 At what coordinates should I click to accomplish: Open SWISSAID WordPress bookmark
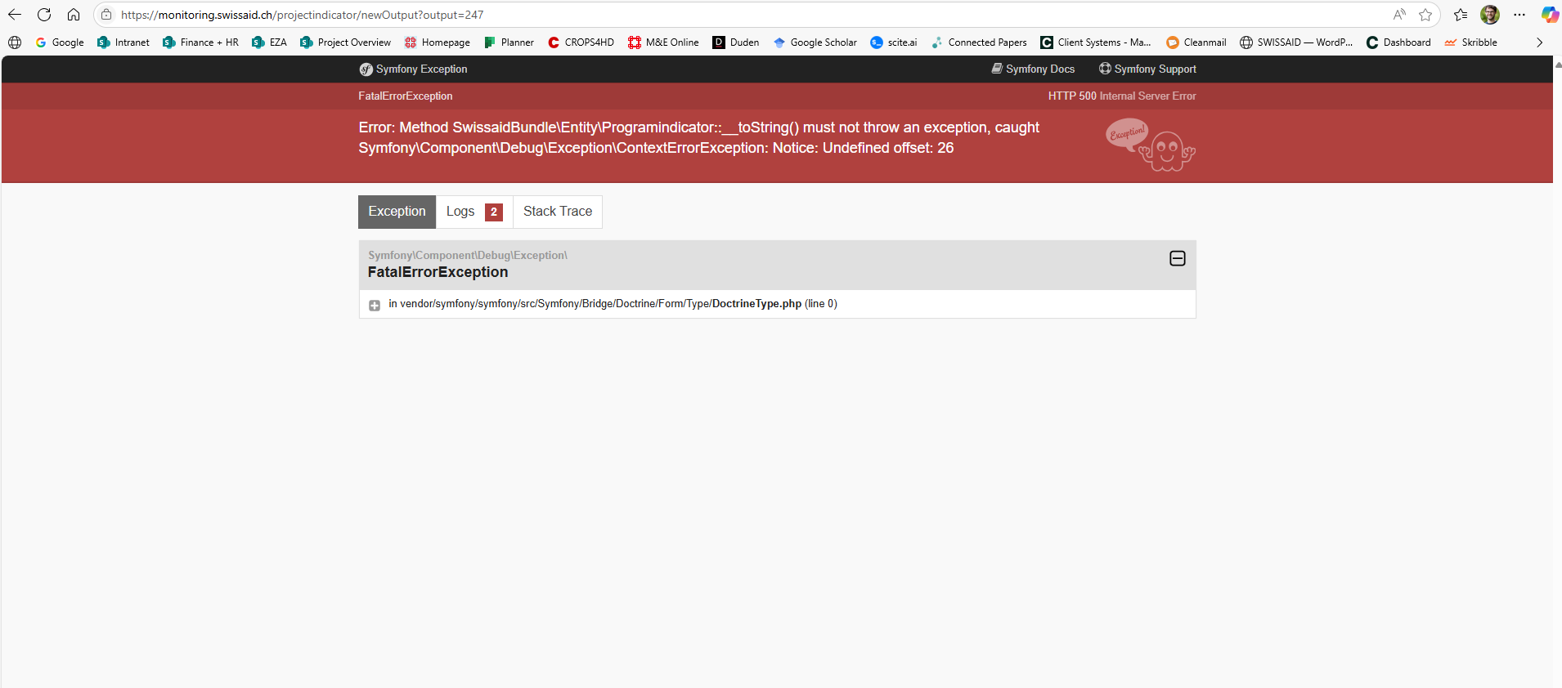coord(1296,42)
